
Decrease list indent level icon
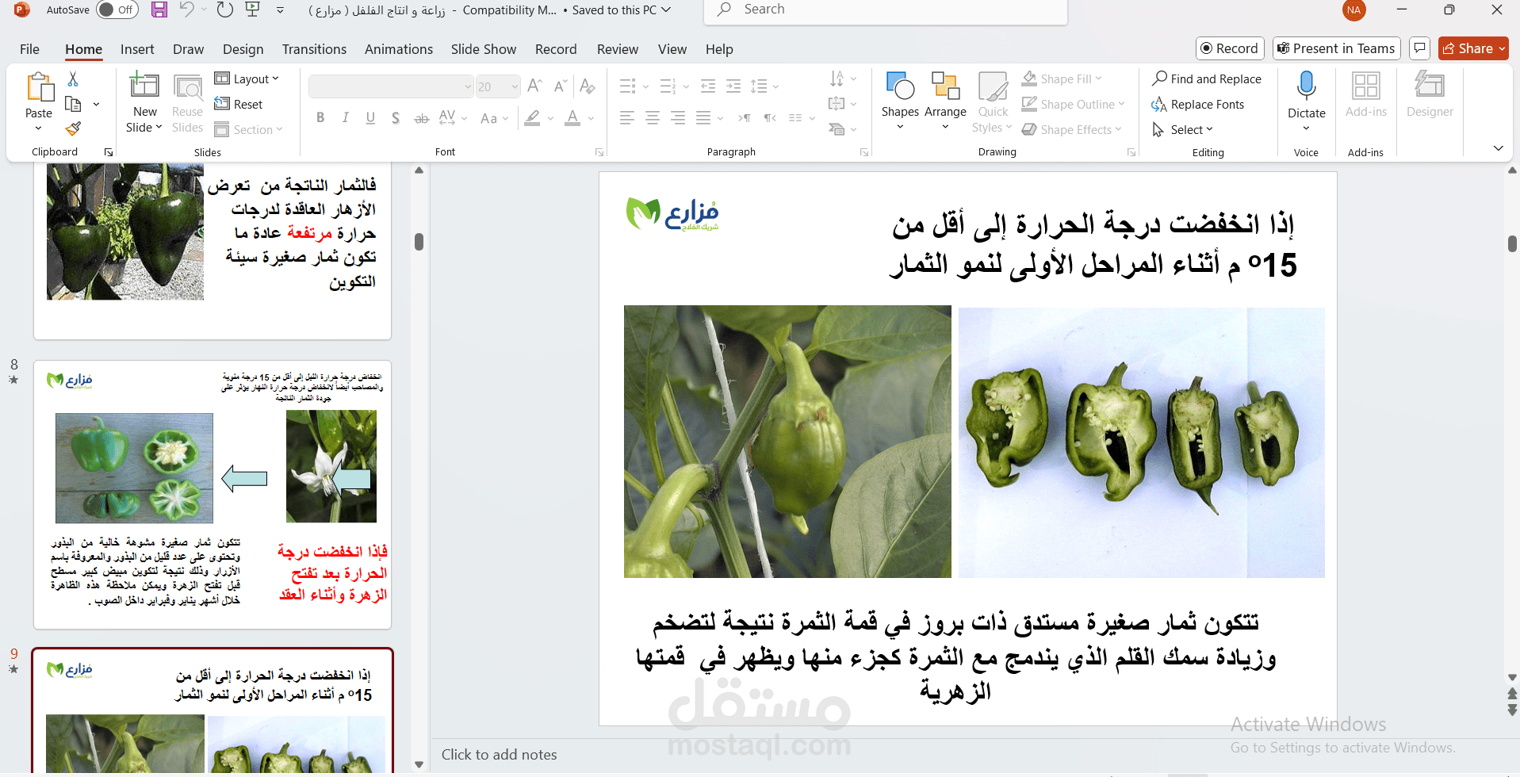(x=708, y=86)
